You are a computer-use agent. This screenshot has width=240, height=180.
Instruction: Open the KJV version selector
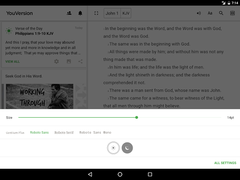tap(126, 13)
